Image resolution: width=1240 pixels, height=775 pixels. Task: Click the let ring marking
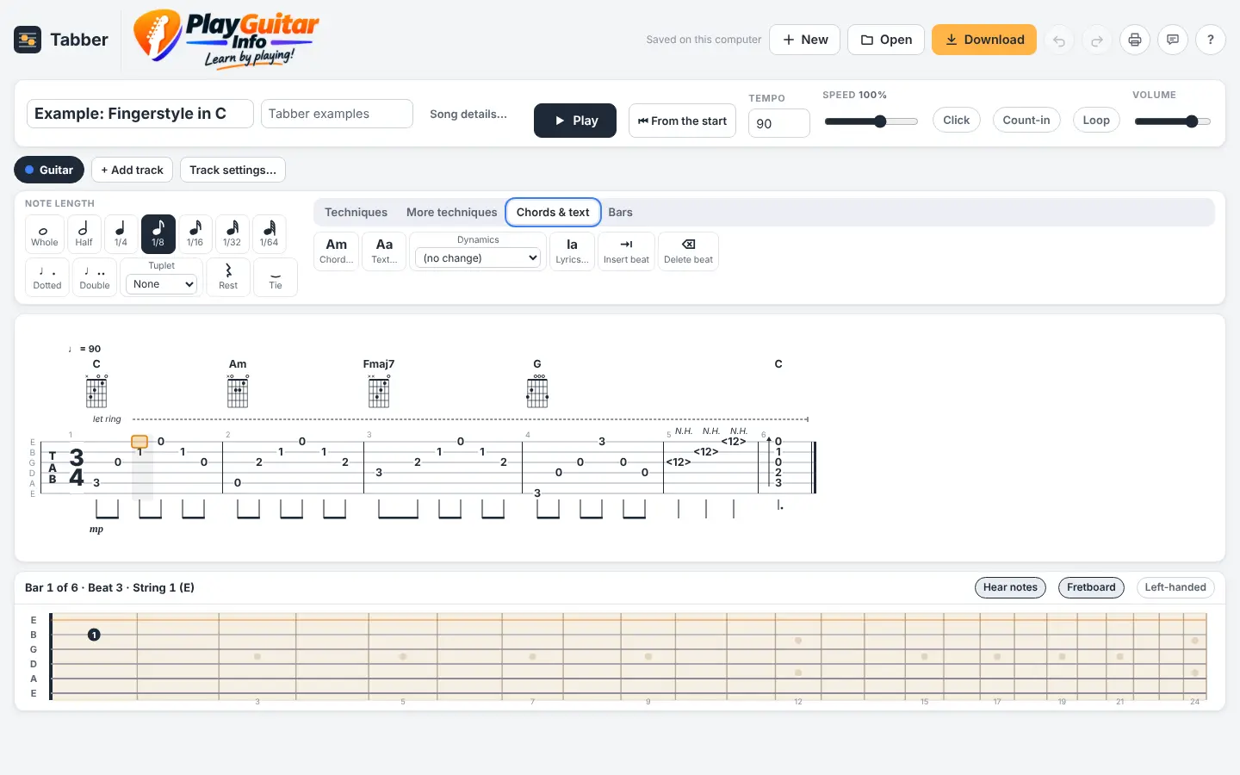107,419
